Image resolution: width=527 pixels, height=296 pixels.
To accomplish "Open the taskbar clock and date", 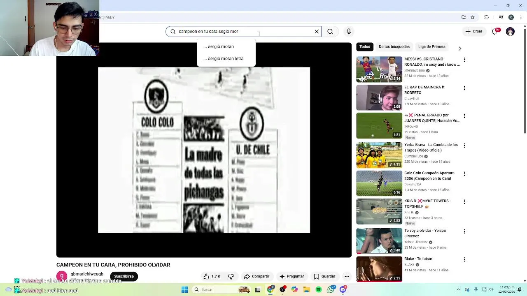I will (x=507, y=289).
